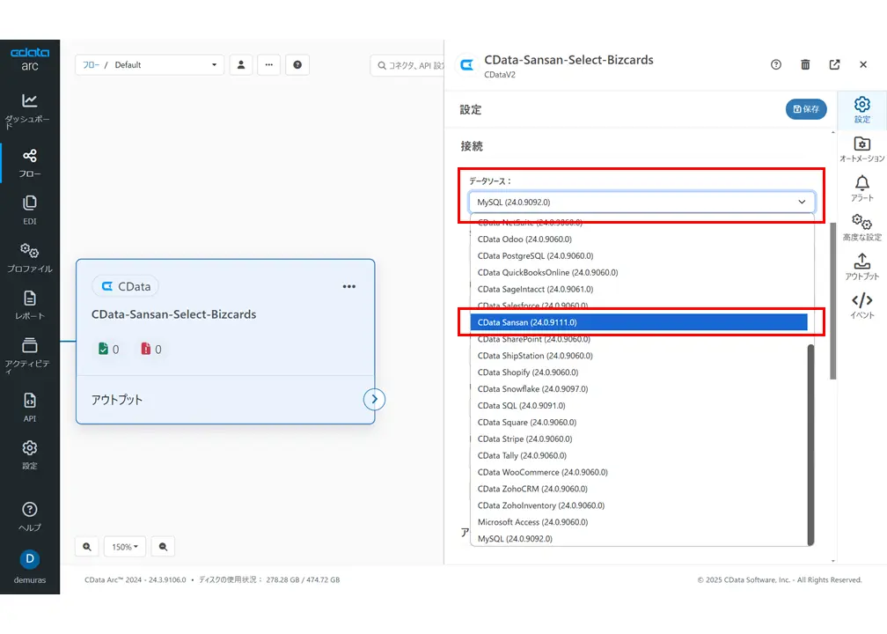
Task: Click the zoom in magnifier button
Action: 87,546
